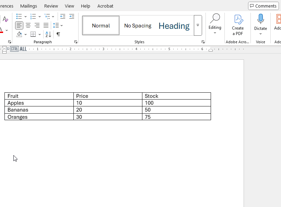The image size is (281, 207).
Task: Select the Bullets list icon
Action: tap(19, 16)
